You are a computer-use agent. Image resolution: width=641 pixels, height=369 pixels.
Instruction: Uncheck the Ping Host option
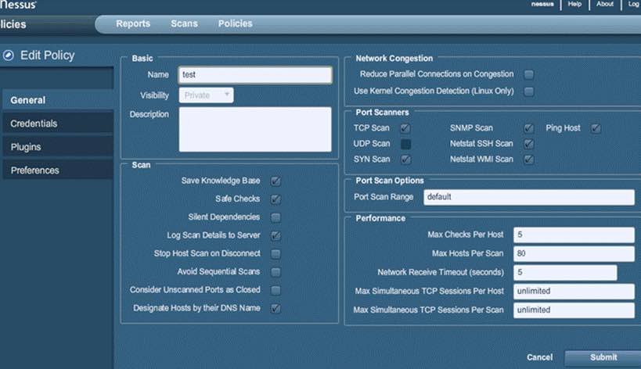[596, 128]
